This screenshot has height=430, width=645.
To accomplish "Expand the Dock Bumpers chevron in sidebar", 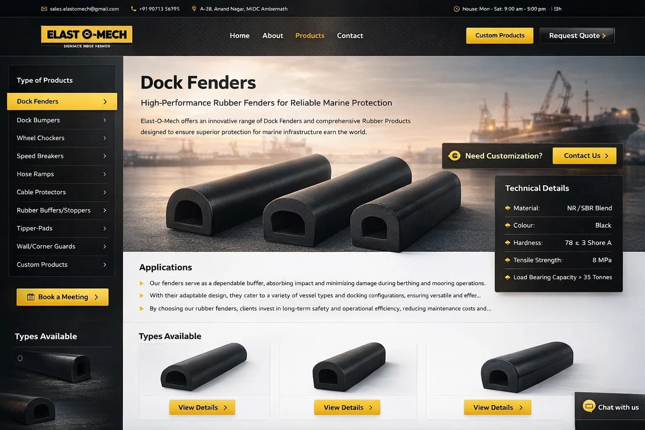I will click(x=105, y=120).
